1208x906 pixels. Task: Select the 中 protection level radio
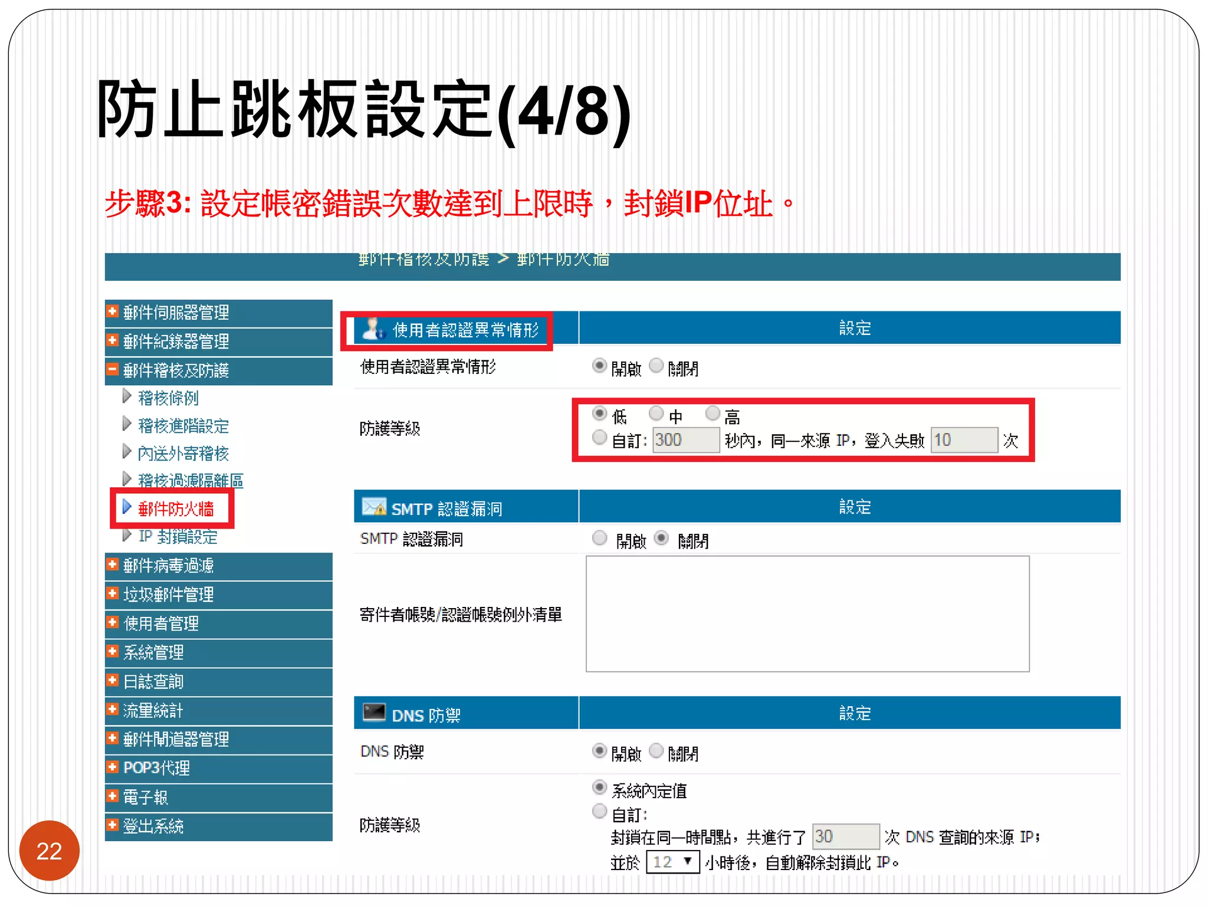656,413
